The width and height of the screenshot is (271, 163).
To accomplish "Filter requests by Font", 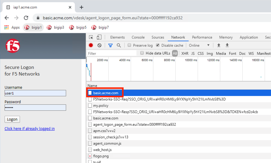I will [232, 54].
